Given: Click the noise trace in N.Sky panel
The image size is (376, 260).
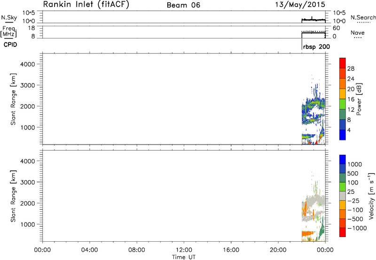Looking at the screenshot, I should 313,20.
